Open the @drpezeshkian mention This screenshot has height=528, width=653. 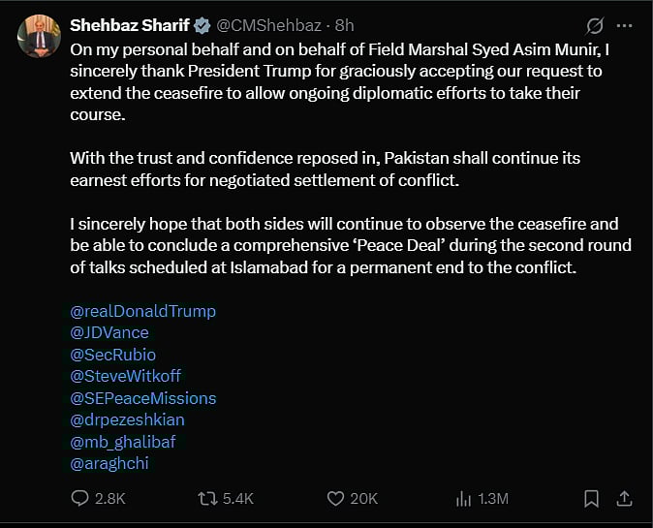click(128, 419)
